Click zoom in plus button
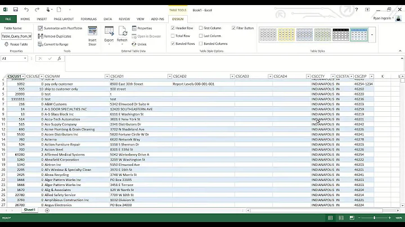405x227 pixels. pos(389,218)
